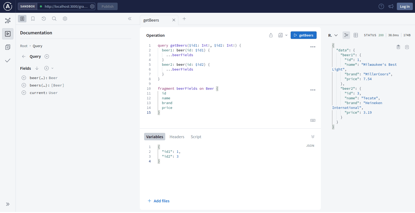Switch to the Variables tab
The height and width of the screenshot is (213, 415).
click(x=155, y=137)
